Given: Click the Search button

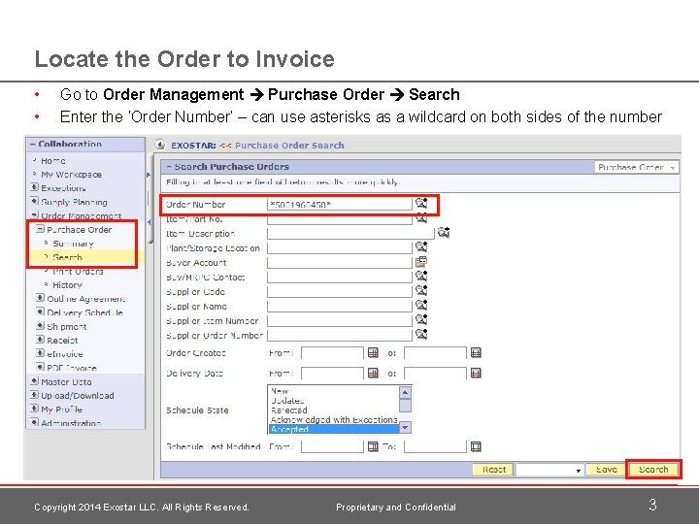Looking at the screenshot, I should (x=653, y=470).
